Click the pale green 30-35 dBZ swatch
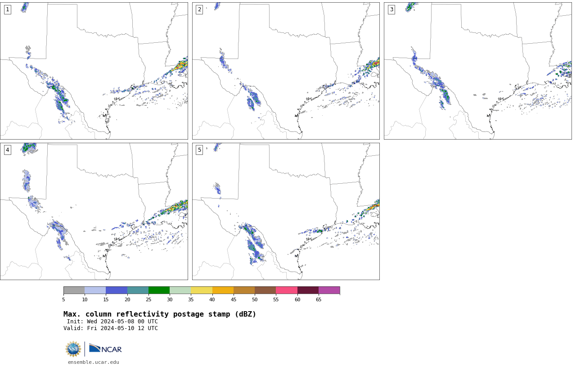The height and width of the screenshot is (367, 576). click(x=180, y=290)
